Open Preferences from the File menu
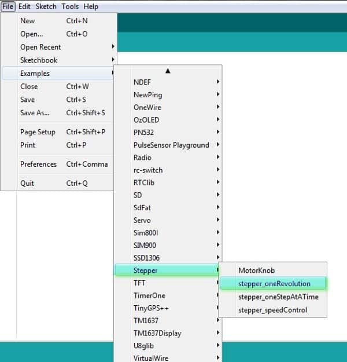The image size is (347, 362). tap(58, 164)
